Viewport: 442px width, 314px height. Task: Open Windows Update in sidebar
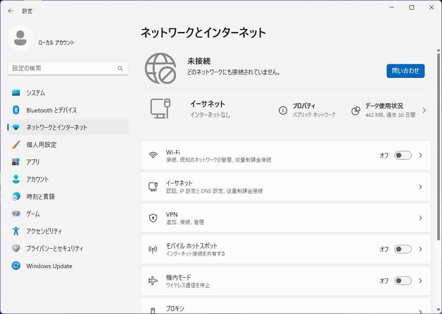click(x=68, y=266)
